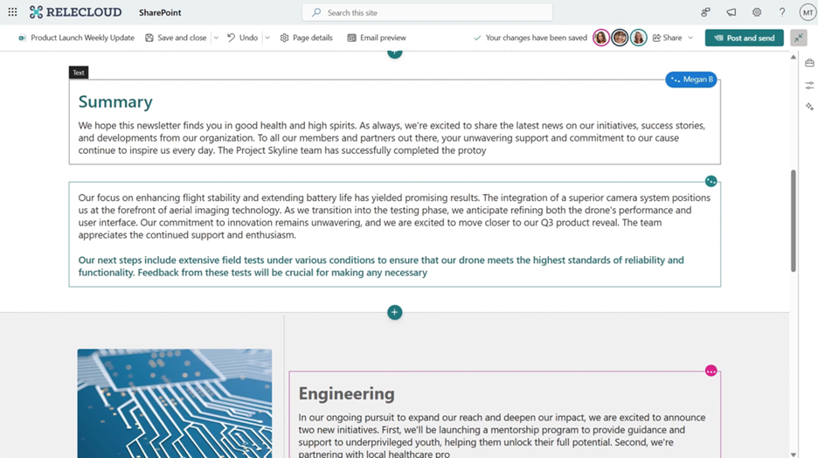Expand the Share dropdown chevron

click(690, 38)
